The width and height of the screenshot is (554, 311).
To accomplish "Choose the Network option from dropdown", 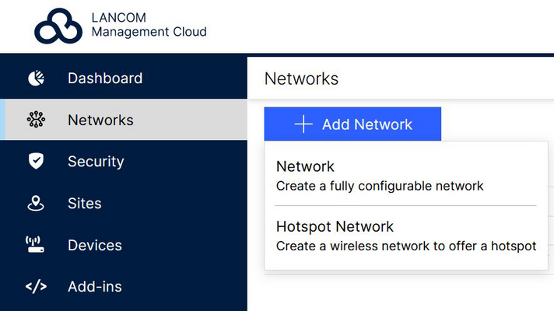I will tap(305, 166).
